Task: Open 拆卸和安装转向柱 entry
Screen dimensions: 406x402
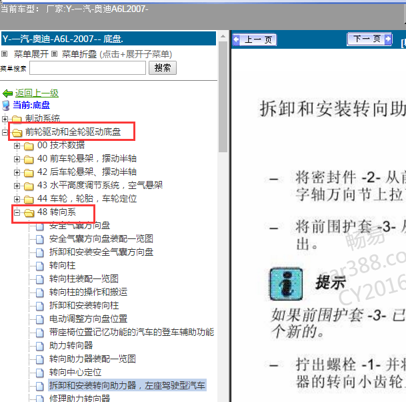Action: (x=84, y=306)
